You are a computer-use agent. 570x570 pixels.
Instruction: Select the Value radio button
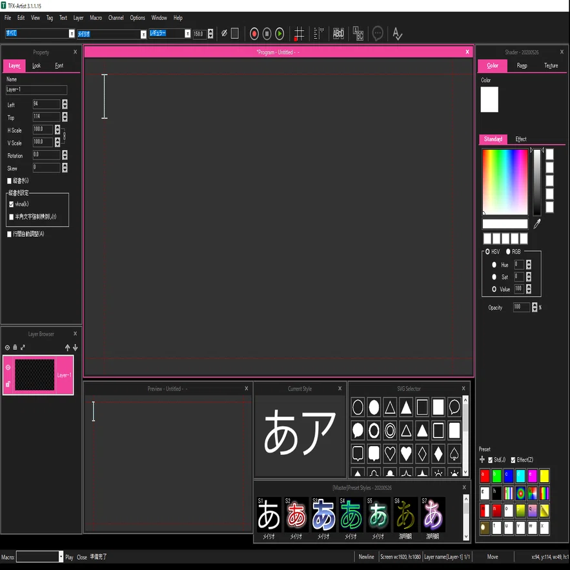point(494,289)
